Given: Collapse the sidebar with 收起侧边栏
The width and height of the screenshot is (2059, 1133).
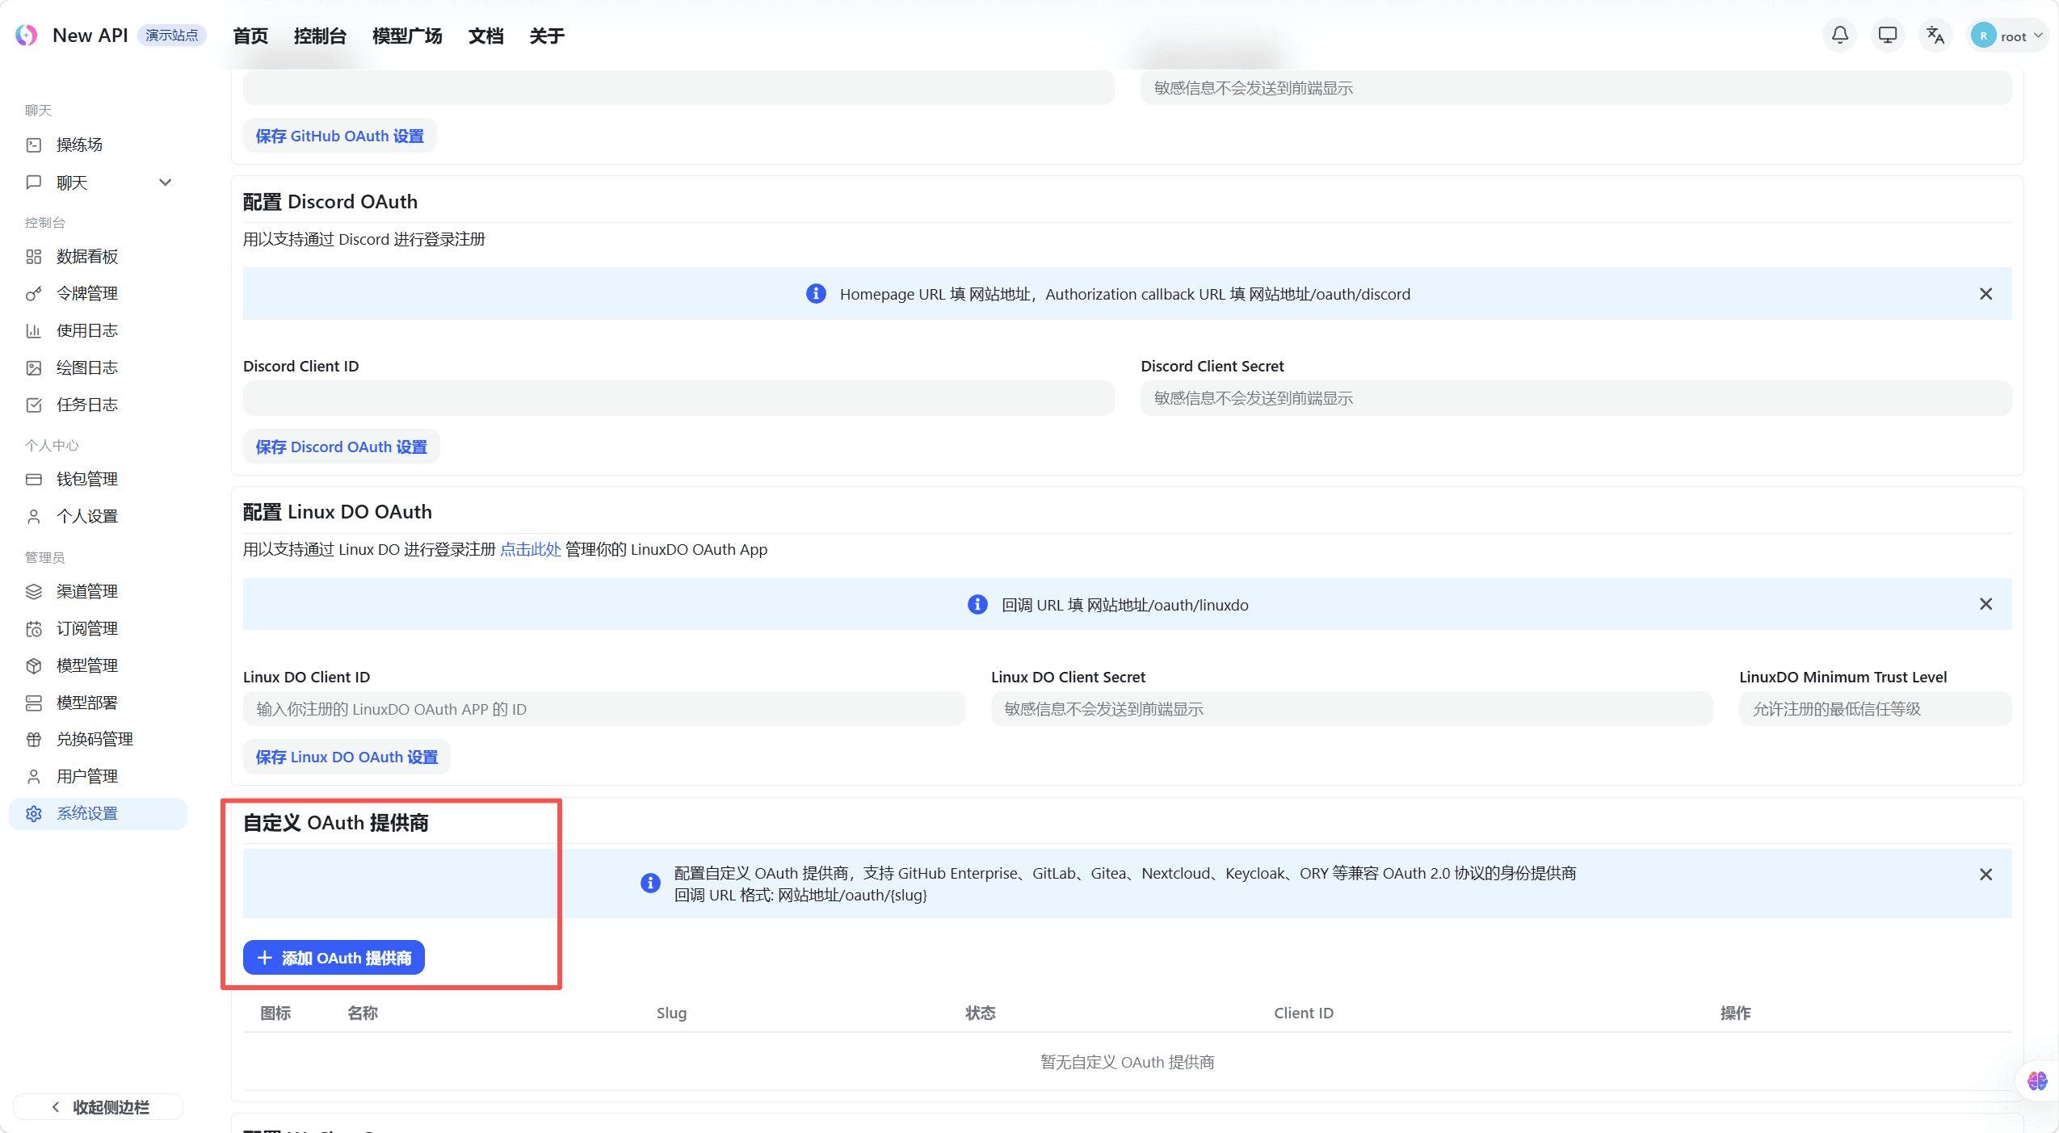Looking at the screenshot, I should pyautogui.click(x=98, y=1106).
